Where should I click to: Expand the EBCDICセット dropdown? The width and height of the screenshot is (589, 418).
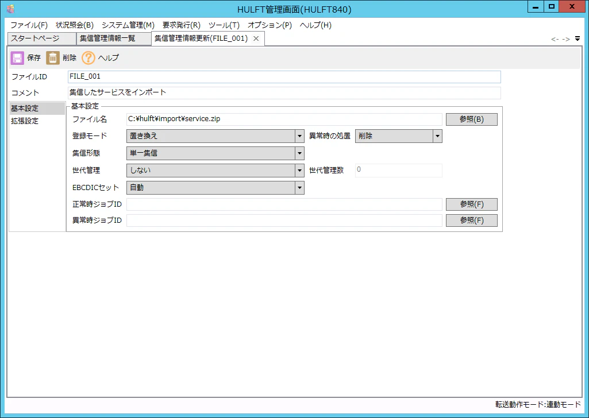tap(299, 188)
